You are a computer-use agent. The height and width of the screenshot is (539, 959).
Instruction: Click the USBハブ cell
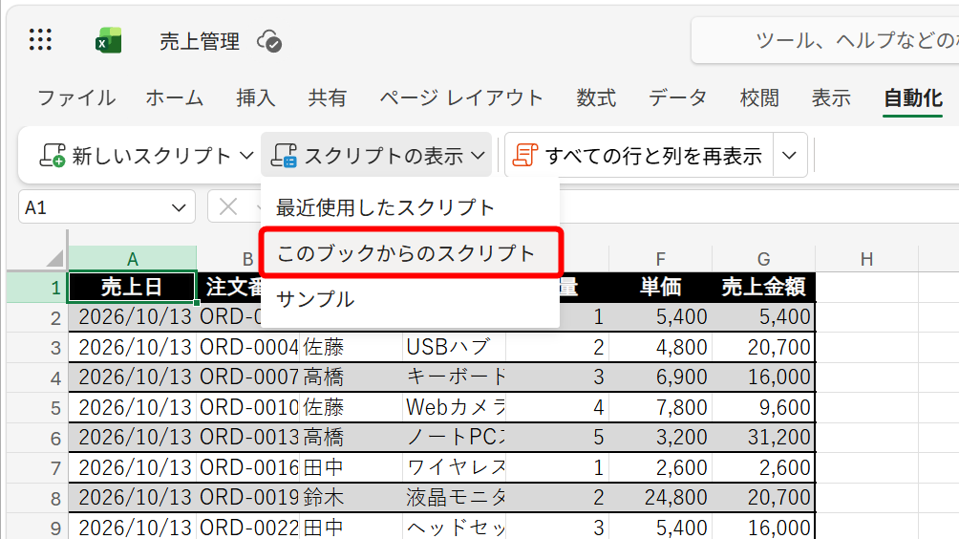click(x=454, y=347)
